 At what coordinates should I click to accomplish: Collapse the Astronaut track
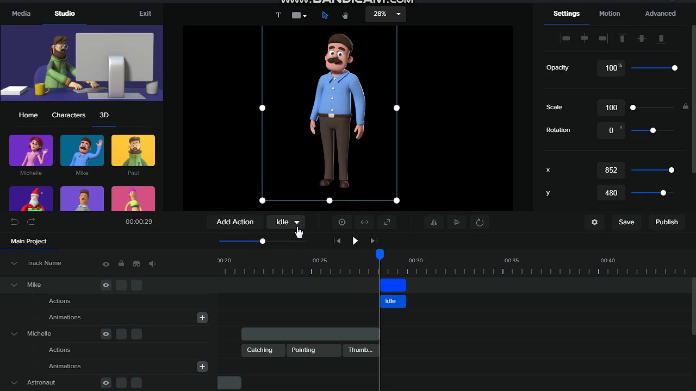[x=14, y=383]
